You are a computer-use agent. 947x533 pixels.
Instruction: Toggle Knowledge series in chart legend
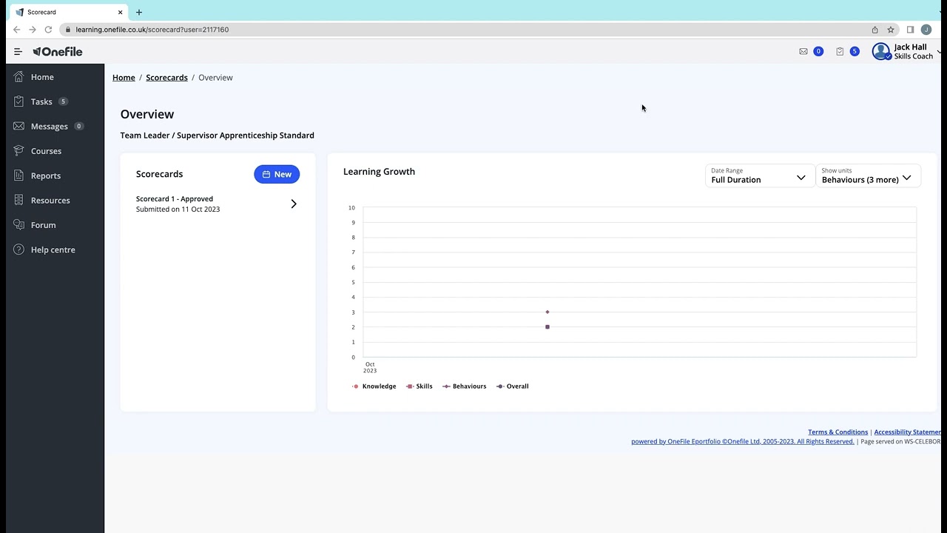click(374, 386)
